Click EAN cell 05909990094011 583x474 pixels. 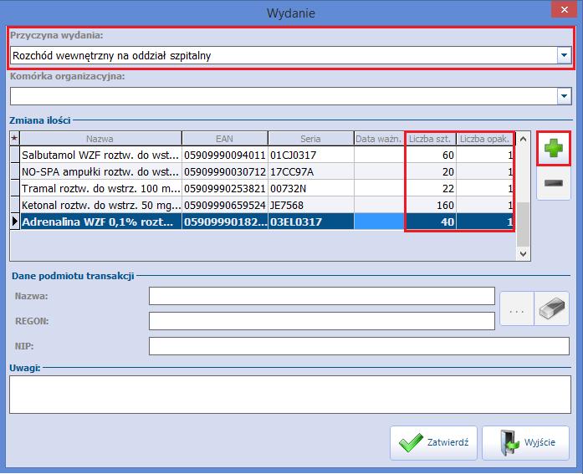tap(224, 155)
